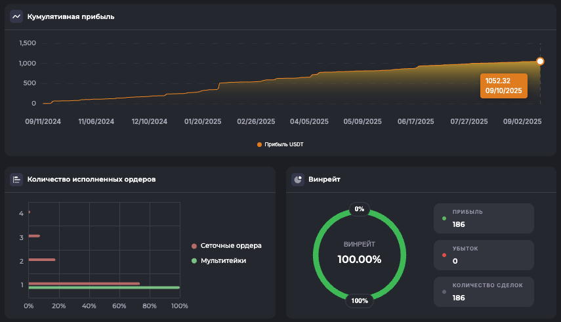Click the Количество исполненных ордеров heading
The height and width of the screenshot is (322, 561).
point(91,179)
